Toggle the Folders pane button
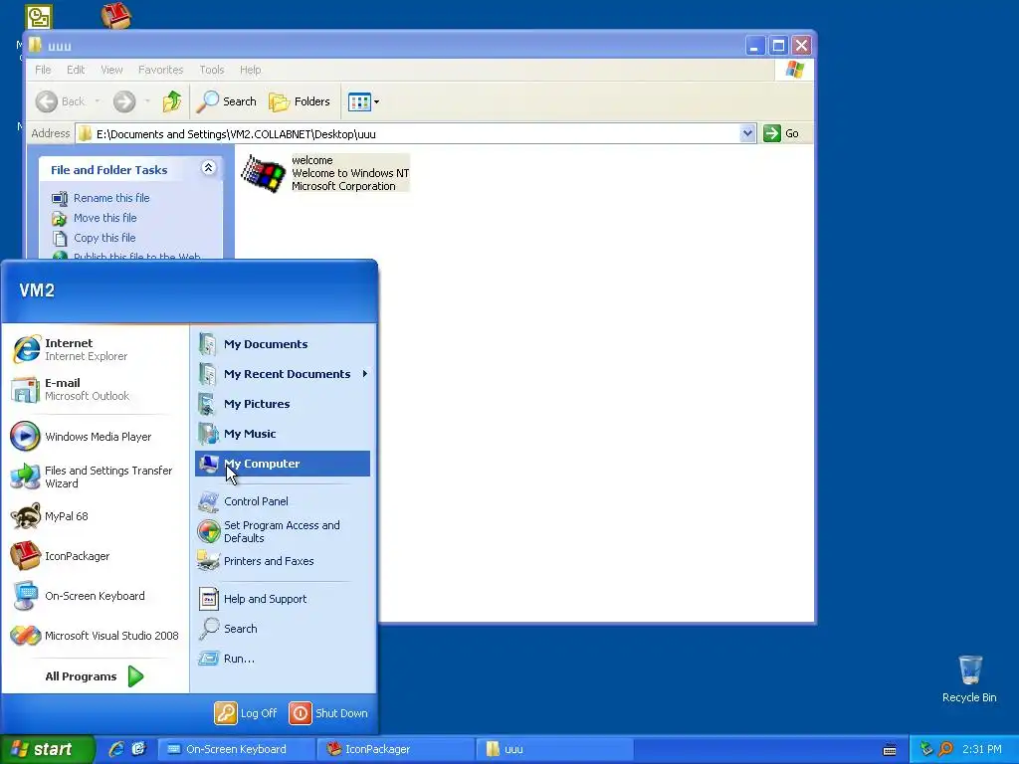 coord(300,101)
